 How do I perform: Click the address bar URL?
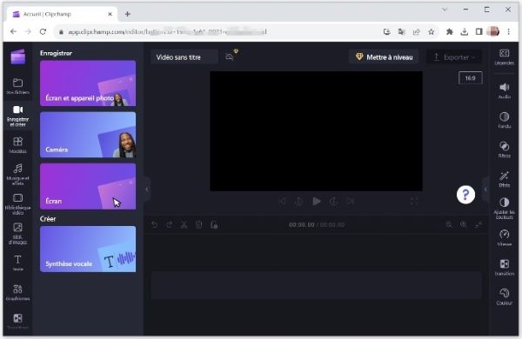167,32
